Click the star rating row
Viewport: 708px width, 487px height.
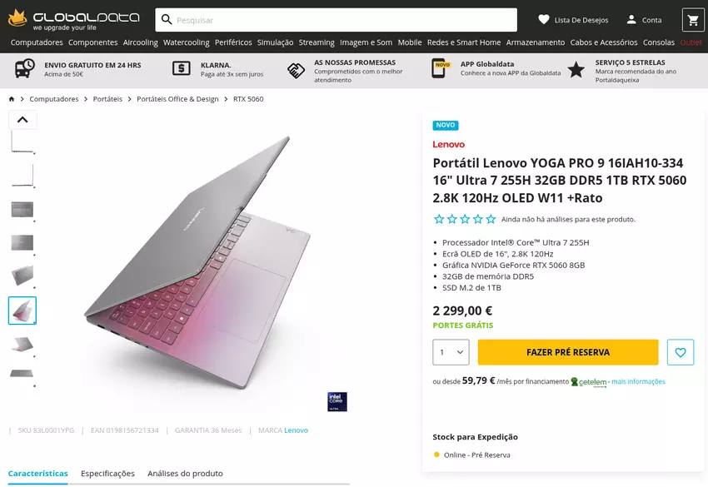coord(464,220)
